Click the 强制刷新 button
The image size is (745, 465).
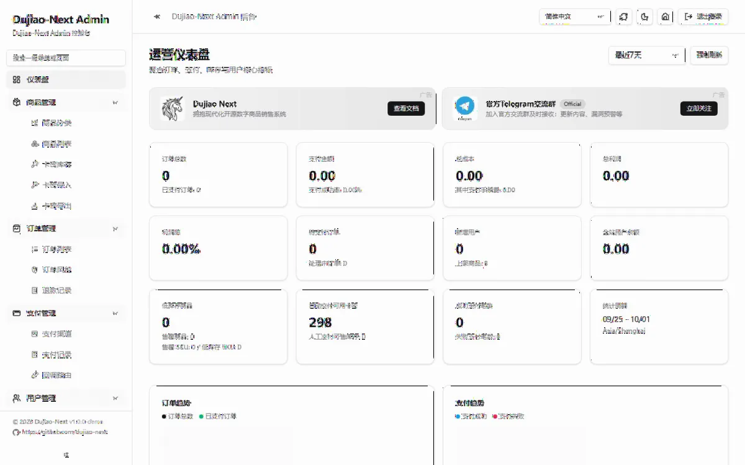709,55
